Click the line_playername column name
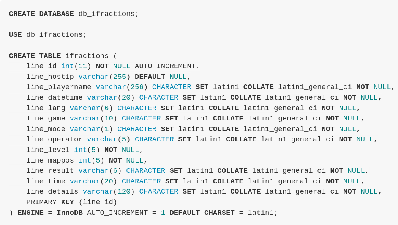Screen dimensions: 398x225 [x=58, y=87]
